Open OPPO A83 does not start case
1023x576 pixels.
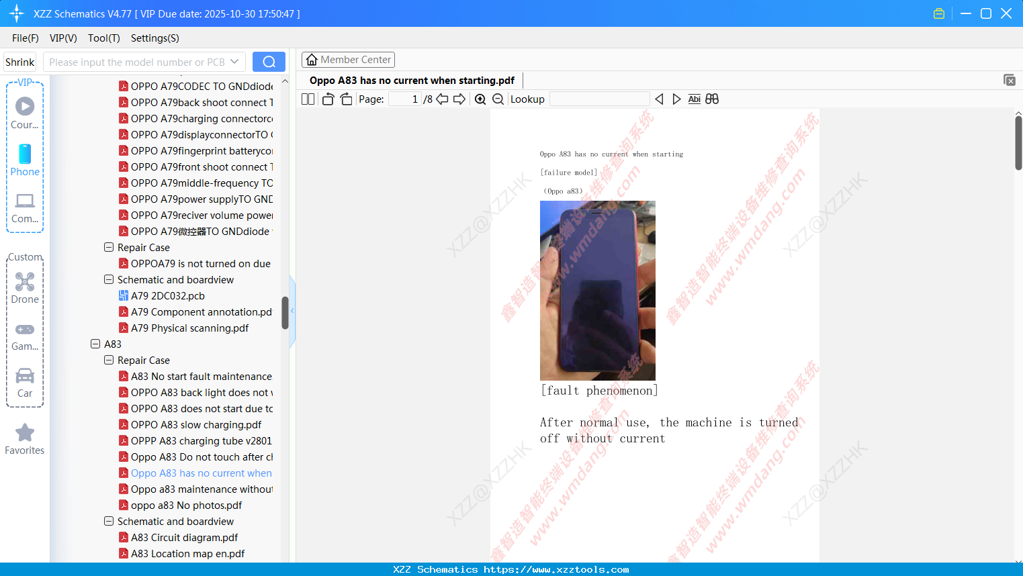(x=195, y=408)
